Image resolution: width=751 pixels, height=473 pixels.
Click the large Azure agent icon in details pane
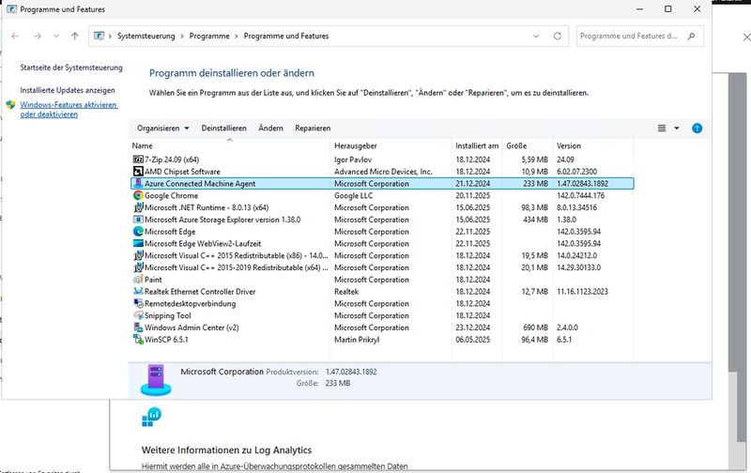pyautogui.click(x=156, y=380)
